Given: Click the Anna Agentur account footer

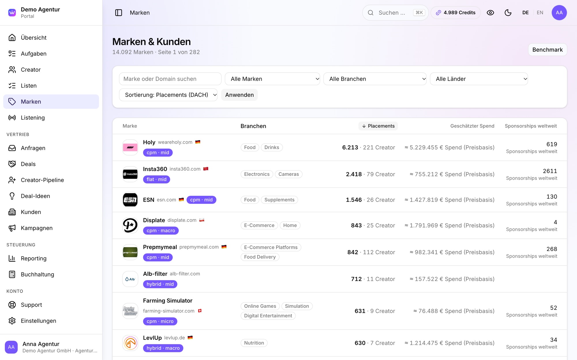Looking at the screenshot, I should (x=51, y=347).
